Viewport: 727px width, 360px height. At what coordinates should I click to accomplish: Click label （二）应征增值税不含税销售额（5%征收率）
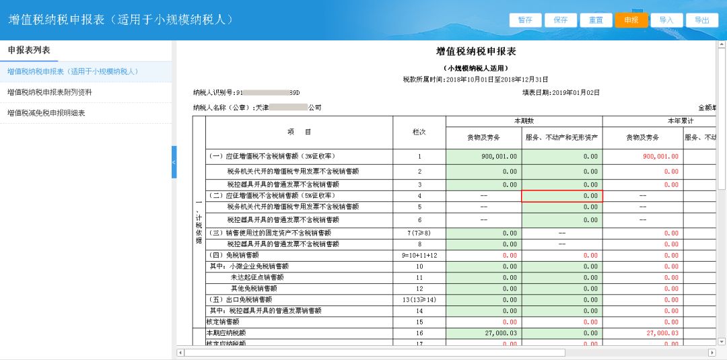tap(271, 196)
